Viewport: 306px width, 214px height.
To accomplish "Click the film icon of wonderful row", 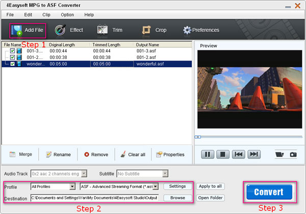I will point(19,64).
